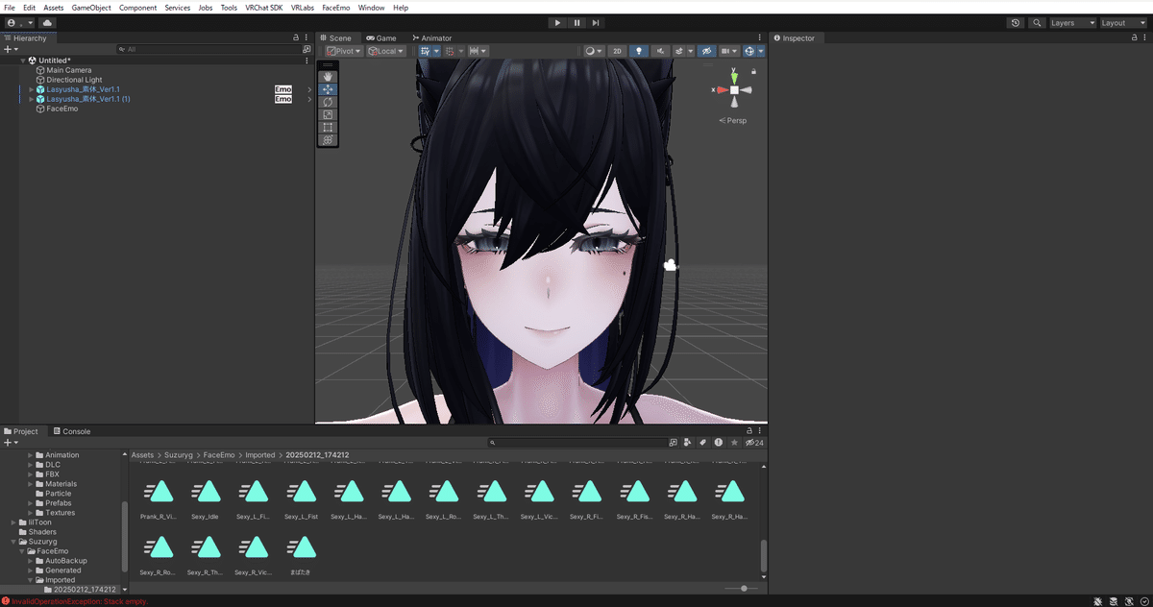Select the Rect transform tool
The image size is (1153, 607).
click(x=328, y=127)
